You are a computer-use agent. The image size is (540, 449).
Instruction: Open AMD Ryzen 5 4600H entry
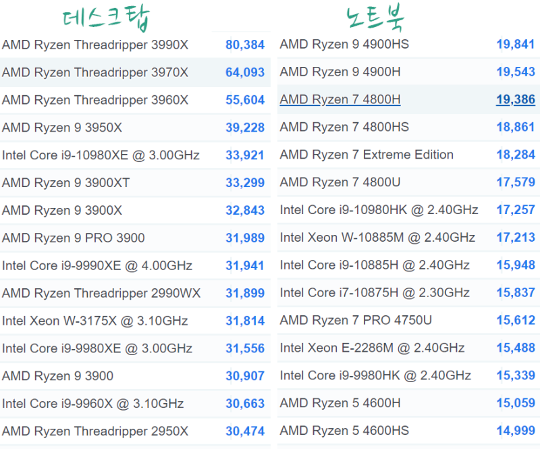click(x=340, y=403)
